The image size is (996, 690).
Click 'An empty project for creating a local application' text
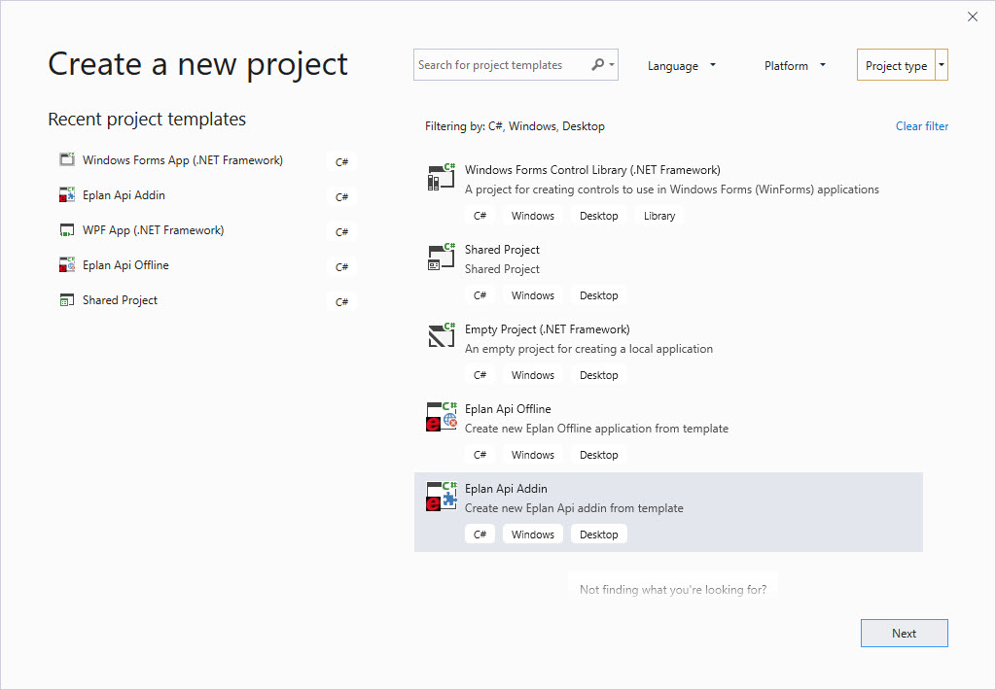[588, 349]
